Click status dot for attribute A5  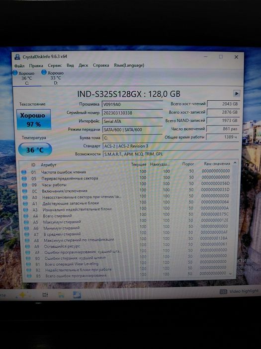(x=26, y=222)
